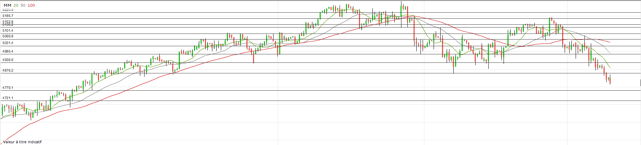Click the green 20 moving average line's right end
This screenshot has width=641, height=145.
click(x=610, y=67)
